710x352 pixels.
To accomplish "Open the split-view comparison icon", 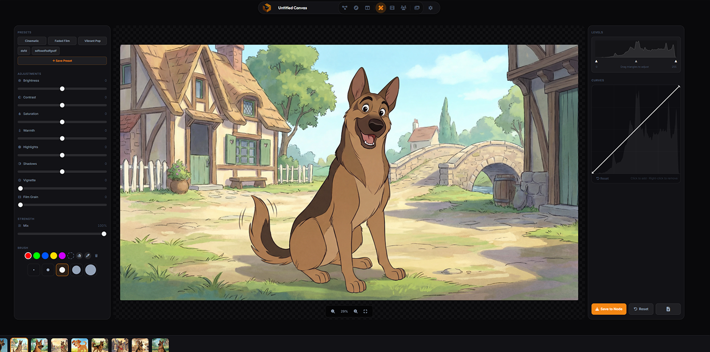I will point(368,8).
